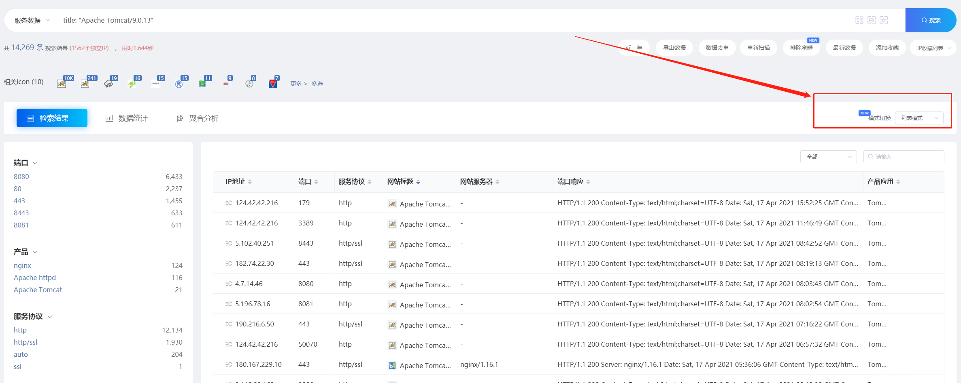Screen dimensions: 961x383
Task: Click the 导出数据 button
Action: (674, 48)
